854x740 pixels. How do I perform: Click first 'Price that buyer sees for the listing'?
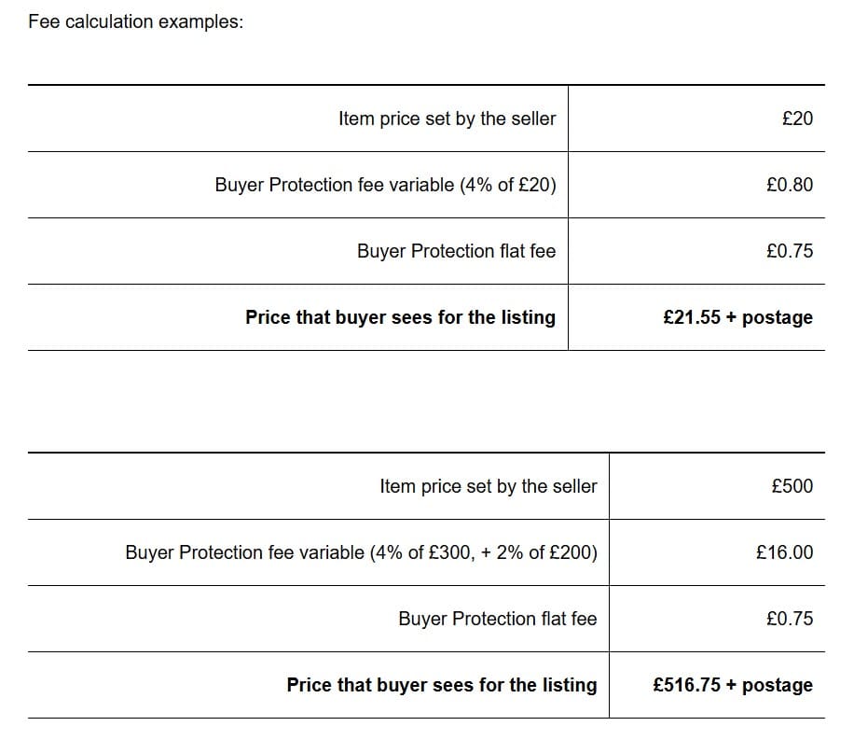pyautogui.click(x=400, y=317)
